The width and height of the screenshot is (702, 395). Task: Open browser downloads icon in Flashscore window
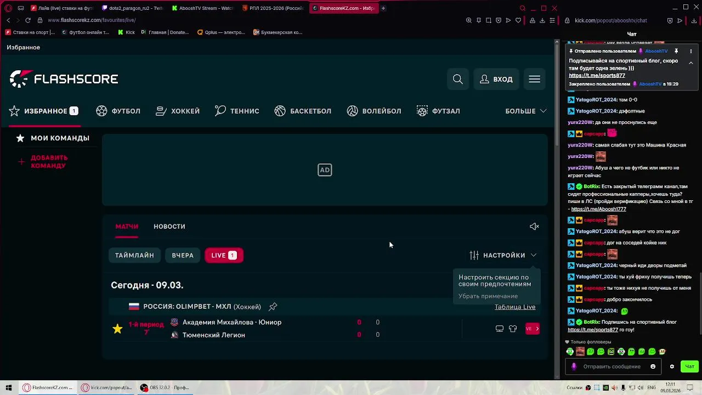click(x=542, y=20)
